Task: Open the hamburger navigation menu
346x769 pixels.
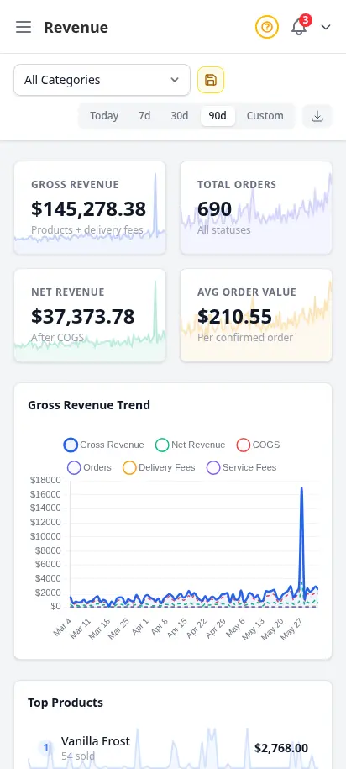Action: [x=24, y=27]
